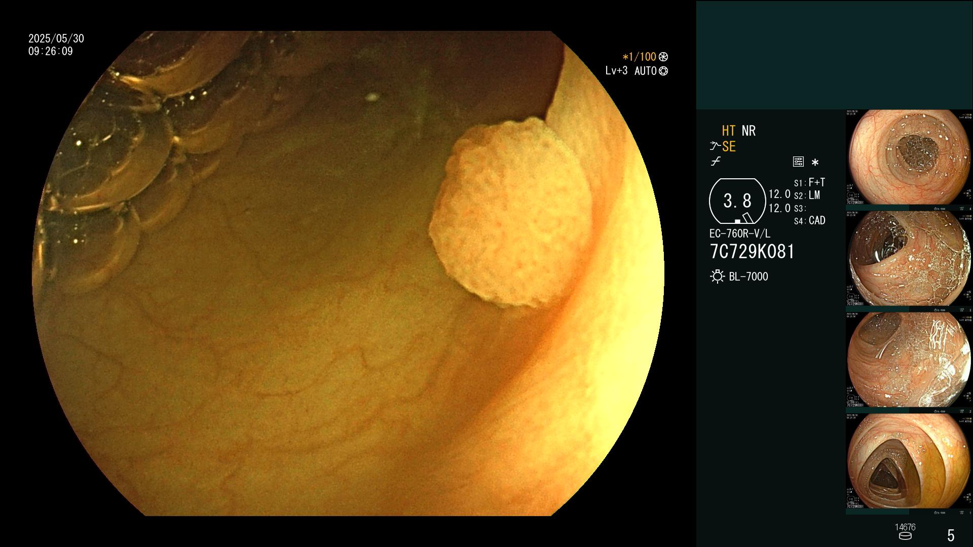Open the fourth thumbnail showing triangular colon folds
Image resolution: width=973 pixels, height=547 pixels.
coord(909,461)
